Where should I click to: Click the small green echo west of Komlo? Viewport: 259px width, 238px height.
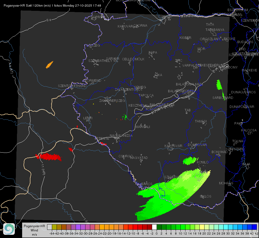point(190,161)
